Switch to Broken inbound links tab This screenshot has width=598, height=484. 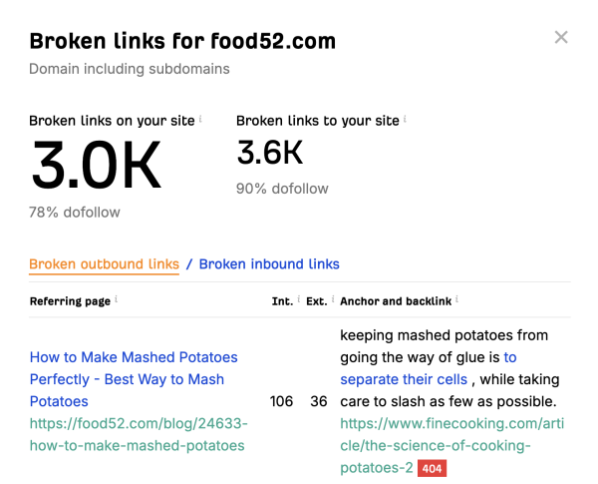click(x=269, y=264)
